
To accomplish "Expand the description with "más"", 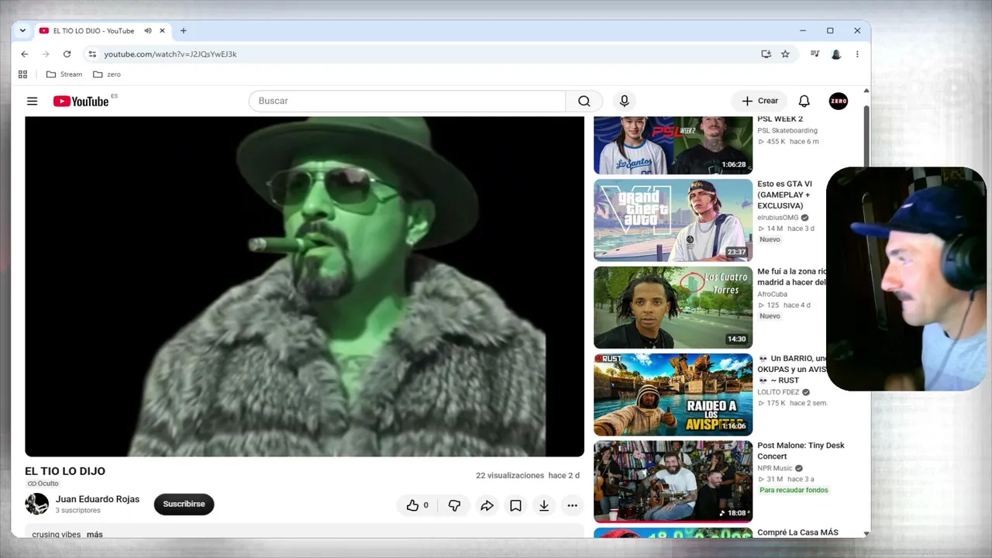I will [x=95, y=534].
